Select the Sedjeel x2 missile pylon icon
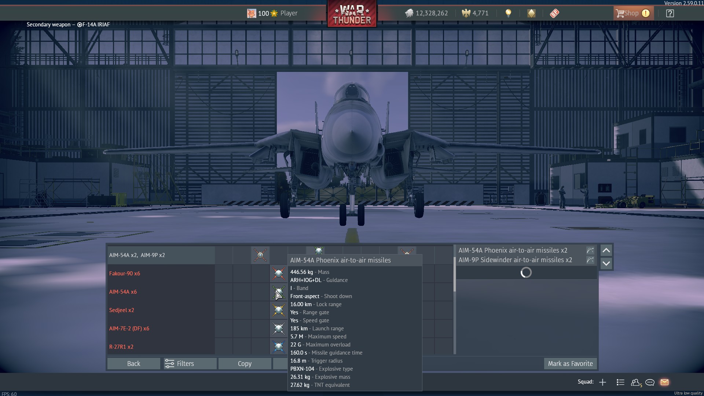This screenshot has width=704, height=396. (x=279, y=310)
